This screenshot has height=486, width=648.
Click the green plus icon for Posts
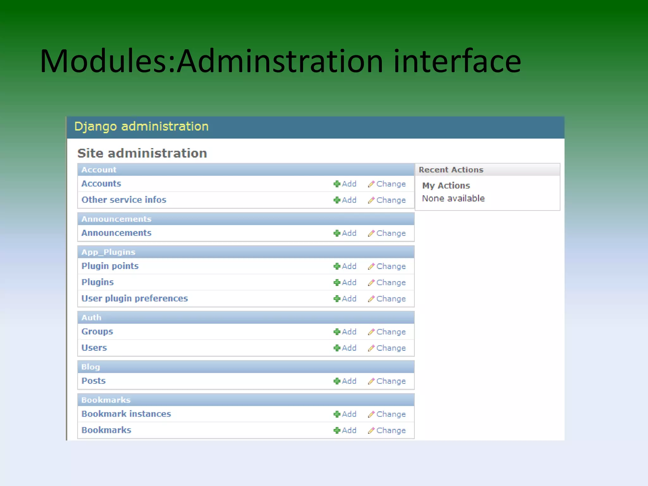[337, 381]
